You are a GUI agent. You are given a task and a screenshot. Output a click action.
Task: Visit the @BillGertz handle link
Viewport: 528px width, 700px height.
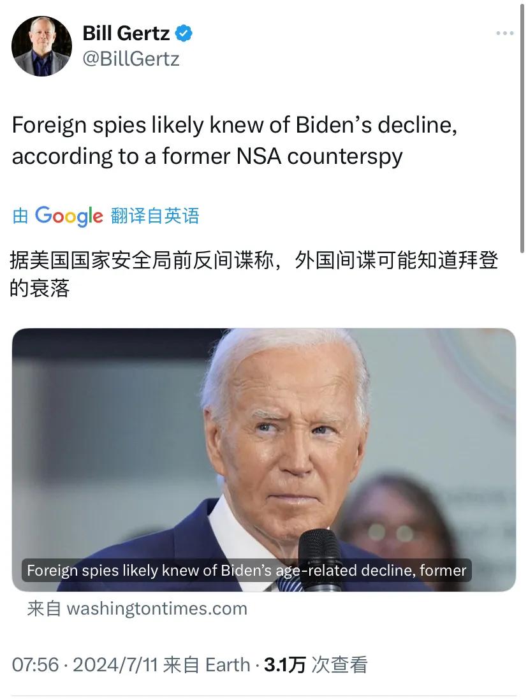click(131, 59)
